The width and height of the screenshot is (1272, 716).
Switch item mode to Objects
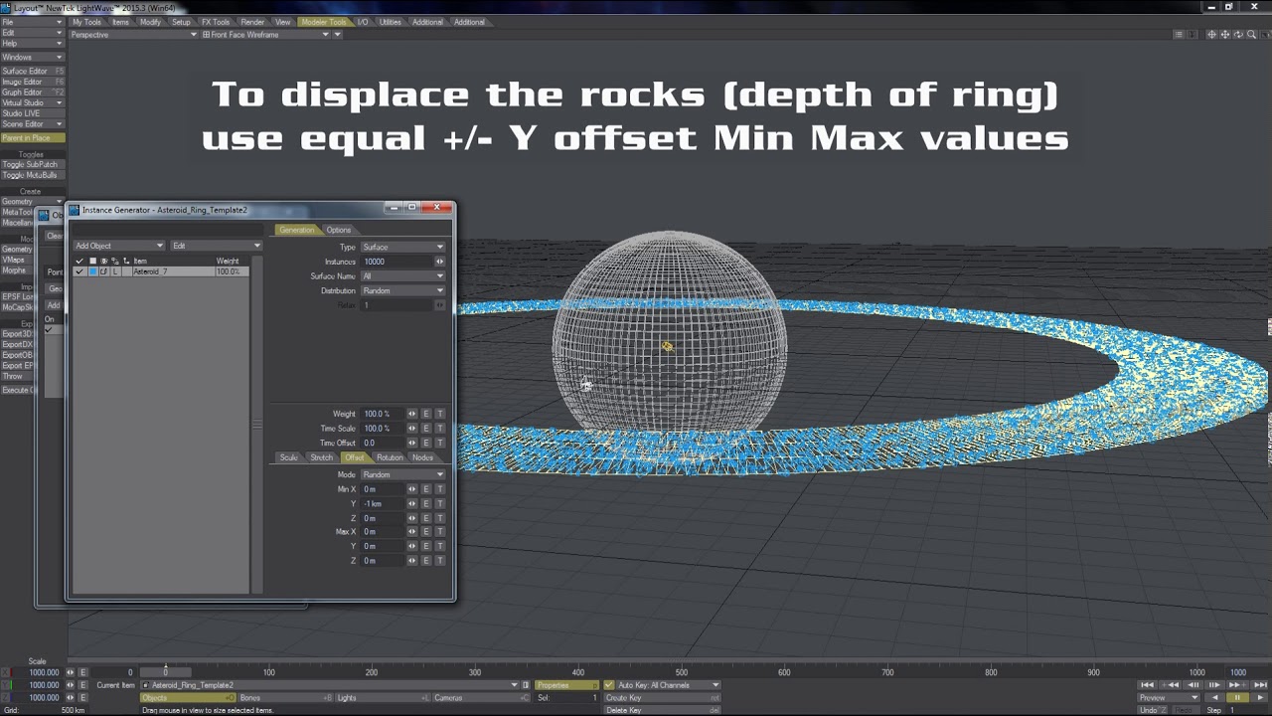[187, 698]
